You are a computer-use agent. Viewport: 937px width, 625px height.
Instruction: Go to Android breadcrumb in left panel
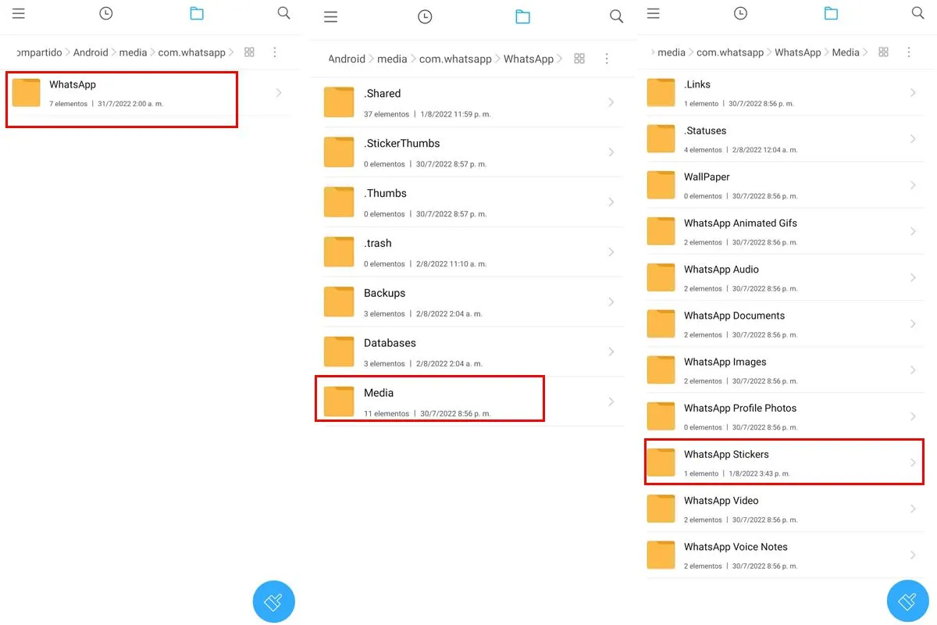[91, 52]
